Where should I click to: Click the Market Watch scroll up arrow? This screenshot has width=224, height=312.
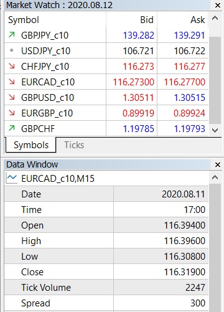(x=215, y=18)
